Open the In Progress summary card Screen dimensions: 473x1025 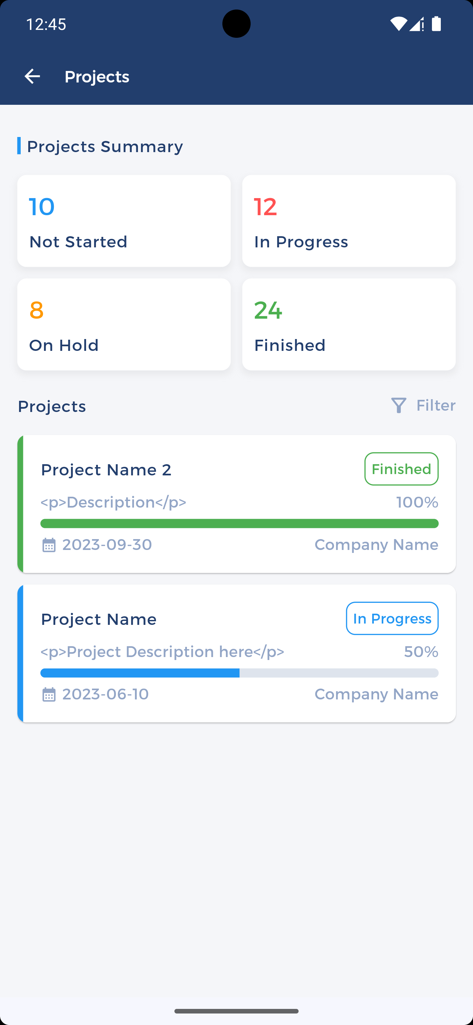click(349, 221)
